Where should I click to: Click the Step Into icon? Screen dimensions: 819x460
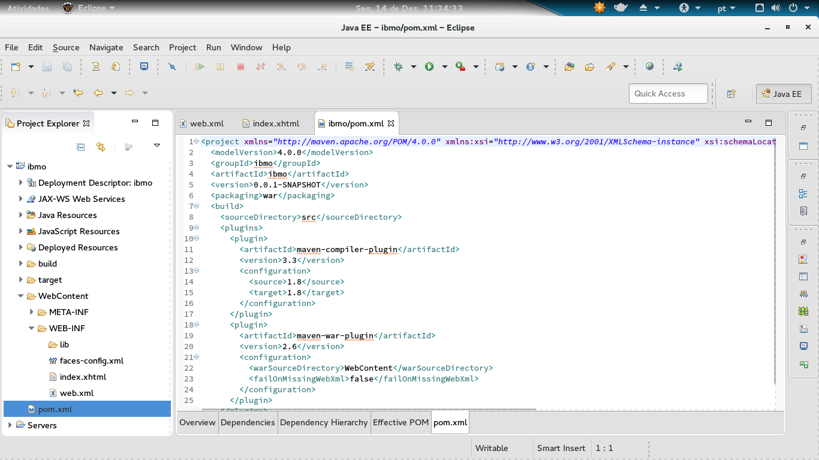281,67
